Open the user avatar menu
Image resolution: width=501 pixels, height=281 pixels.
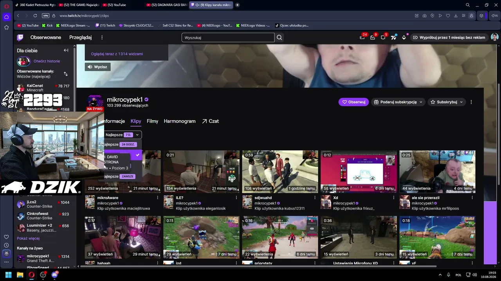495,37
